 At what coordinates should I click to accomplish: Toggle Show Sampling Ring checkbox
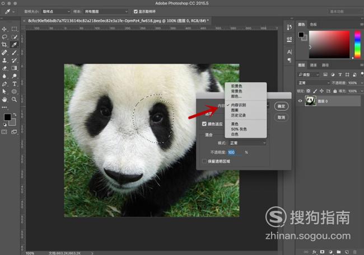tap(136, 11)
